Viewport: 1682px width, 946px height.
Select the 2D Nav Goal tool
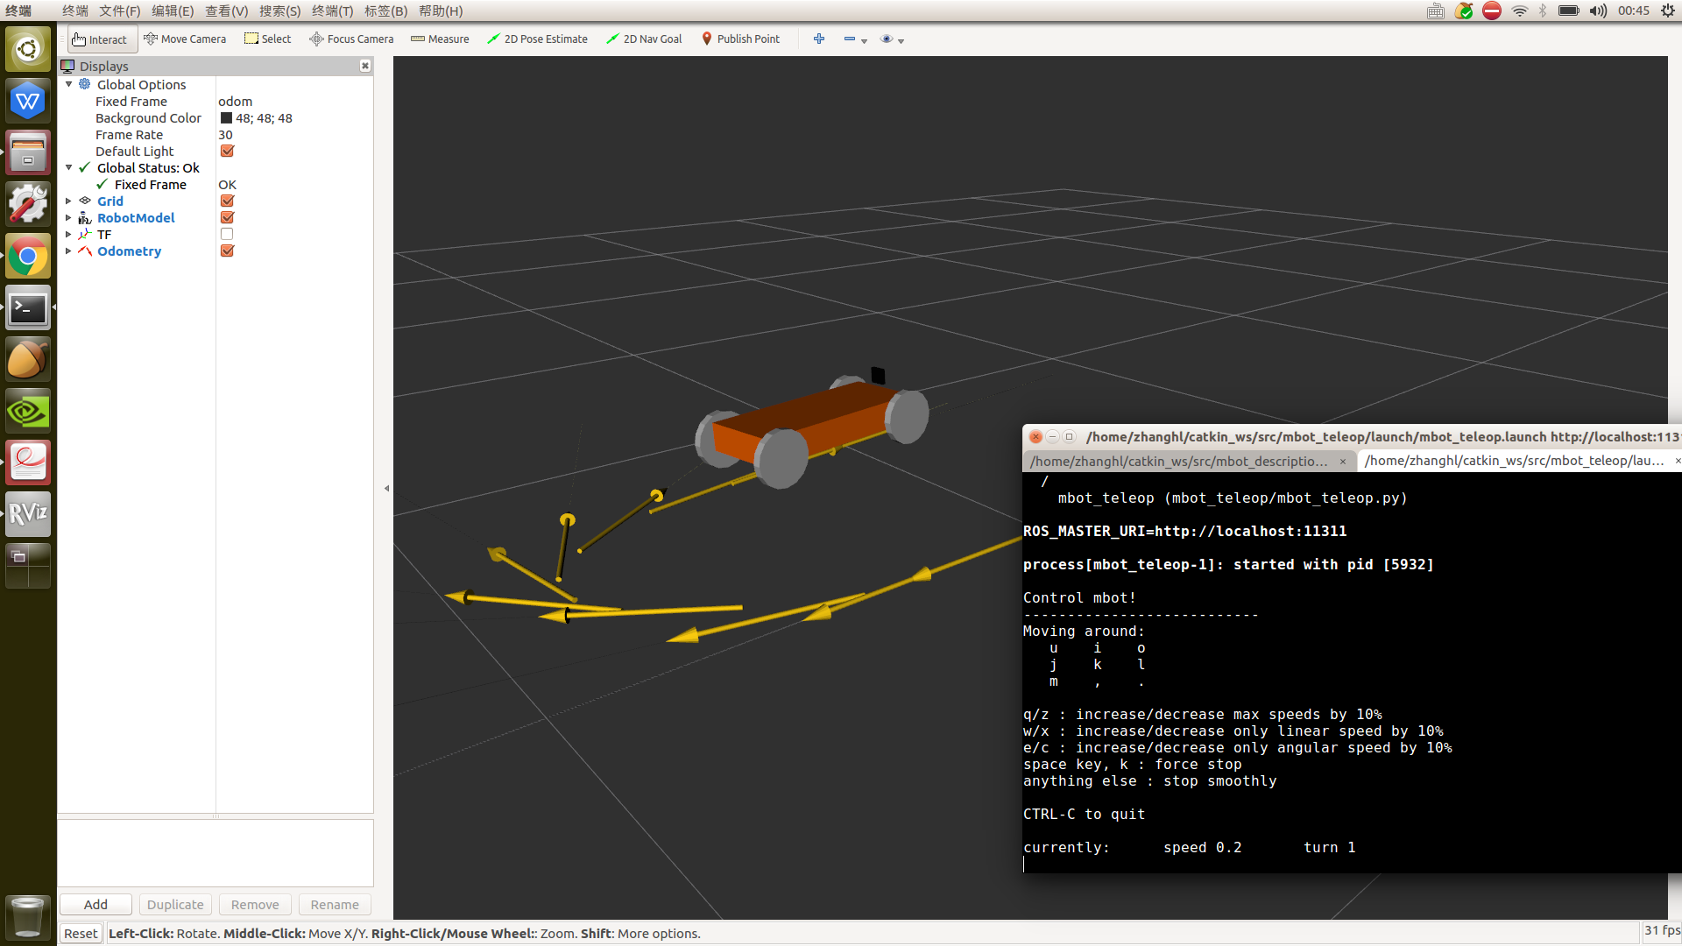[x=644, y=39]
